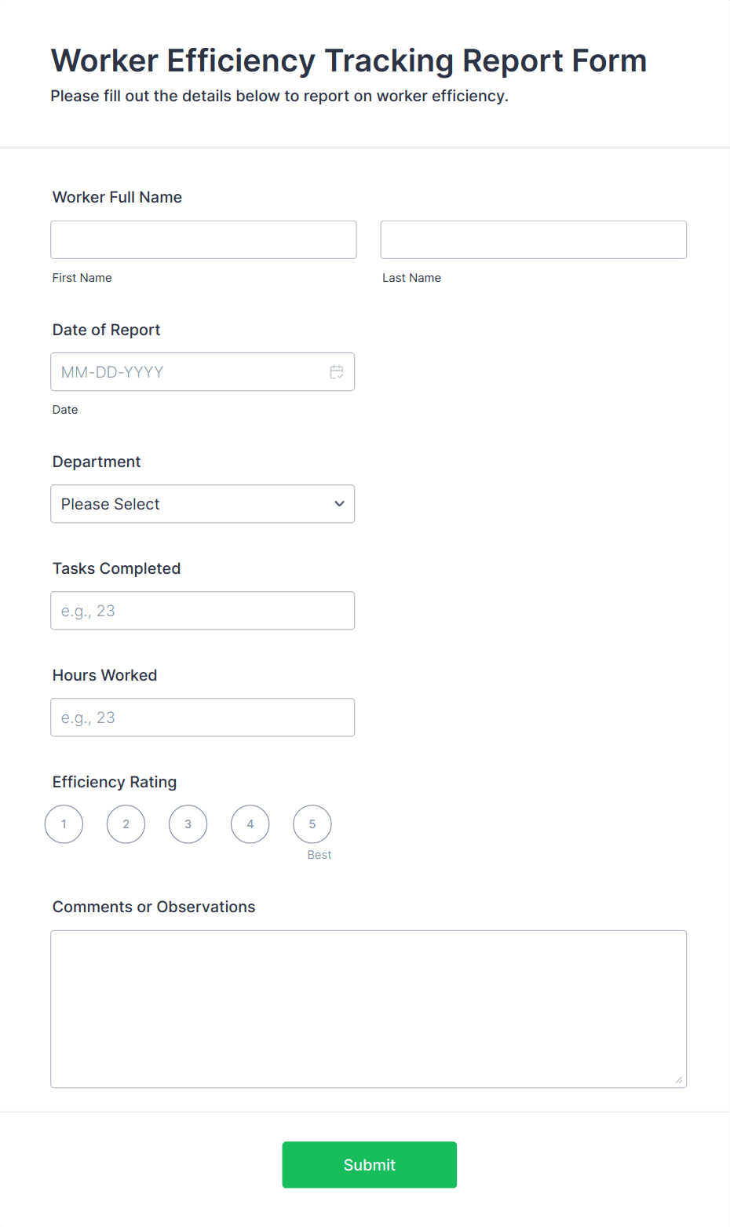Focus the Hours Worked input field
The height and width of the screenshot is (1227, 730).
(203, 717)
